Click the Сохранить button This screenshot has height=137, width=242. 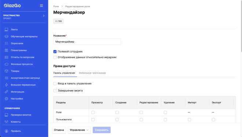(x=102, y=130)
